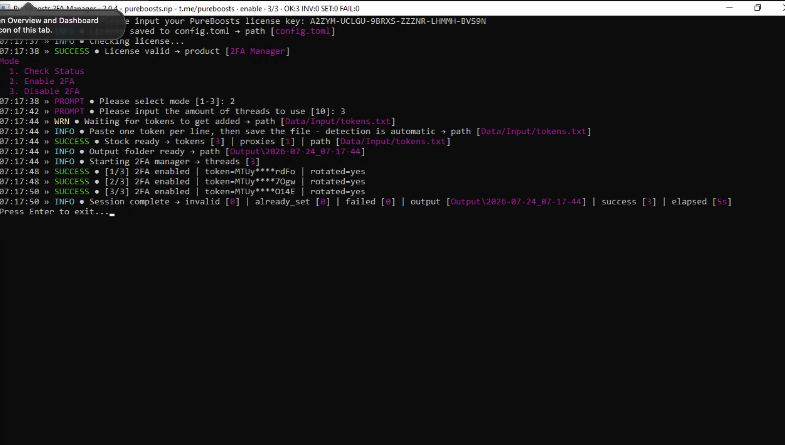Select the '3. Disable 2FA' mode line

click(x=44, y=91)
